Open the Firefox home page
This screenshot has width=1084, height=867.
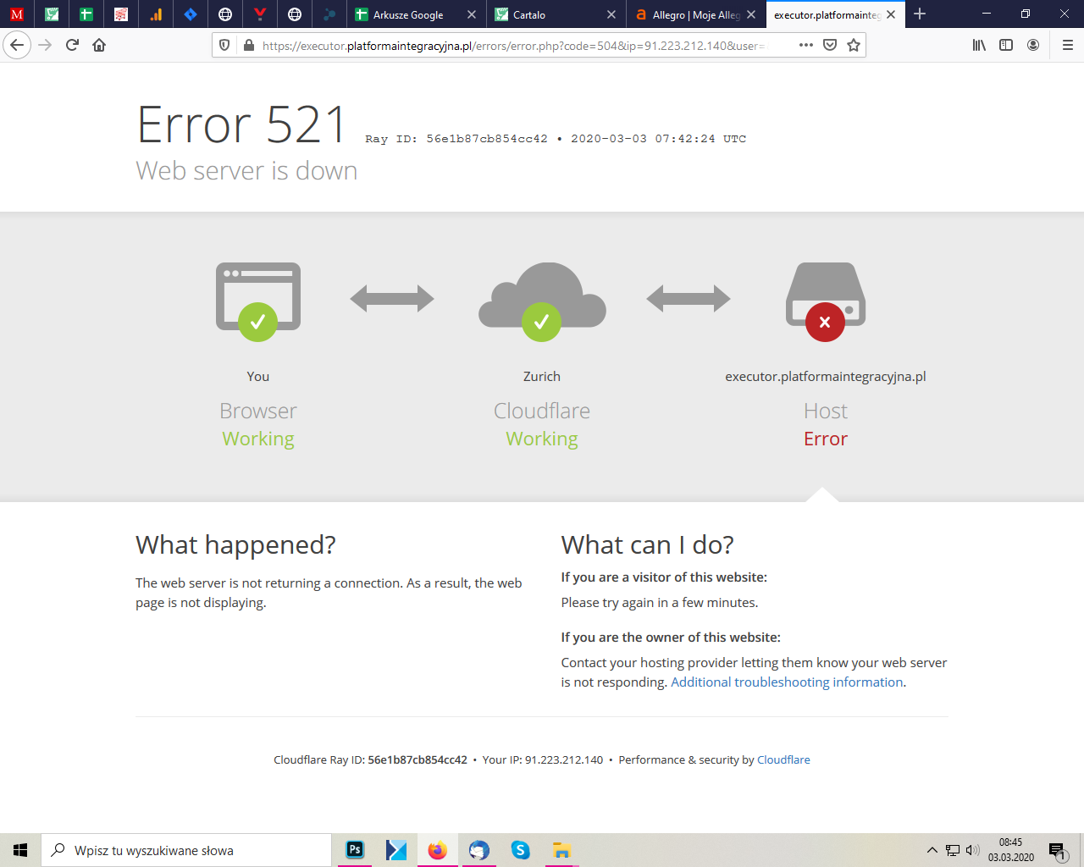99,45
